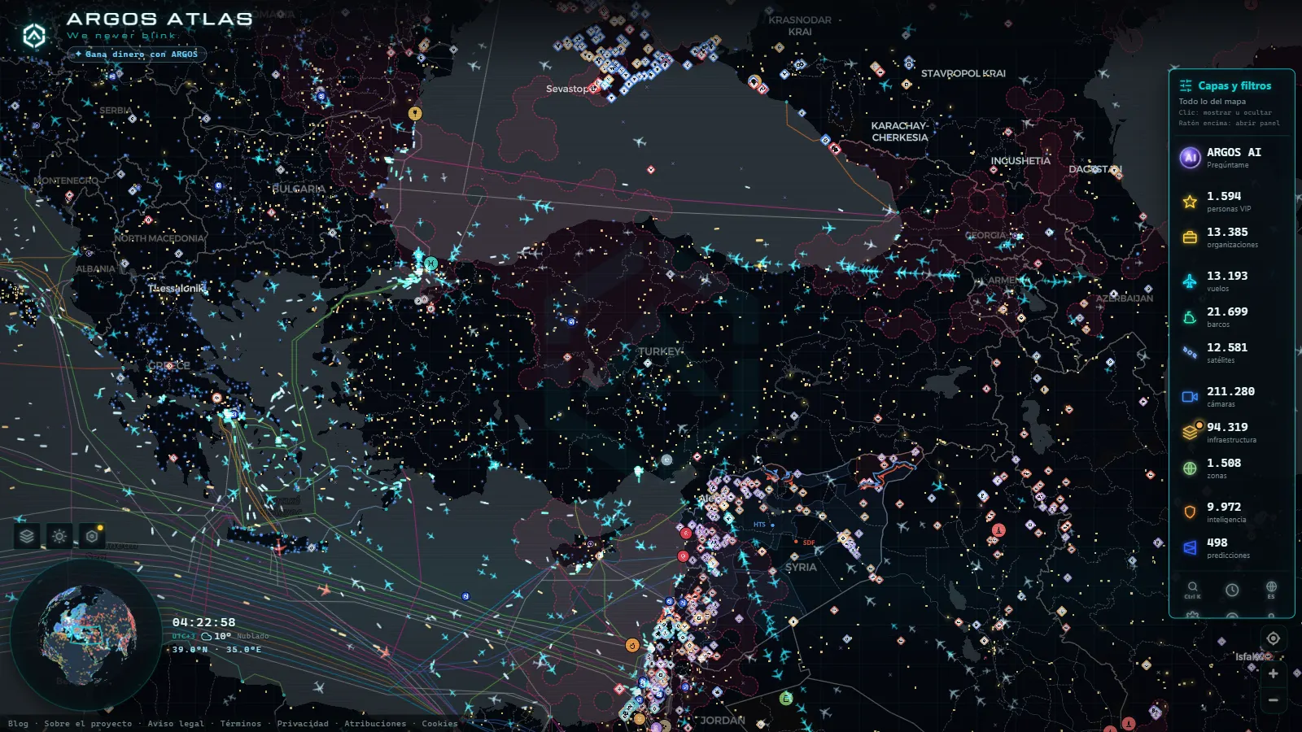Click the TURKEY country label
The width and height of the screenshot is (1302, 732).
pyautogui.click(x=660, y=351)
